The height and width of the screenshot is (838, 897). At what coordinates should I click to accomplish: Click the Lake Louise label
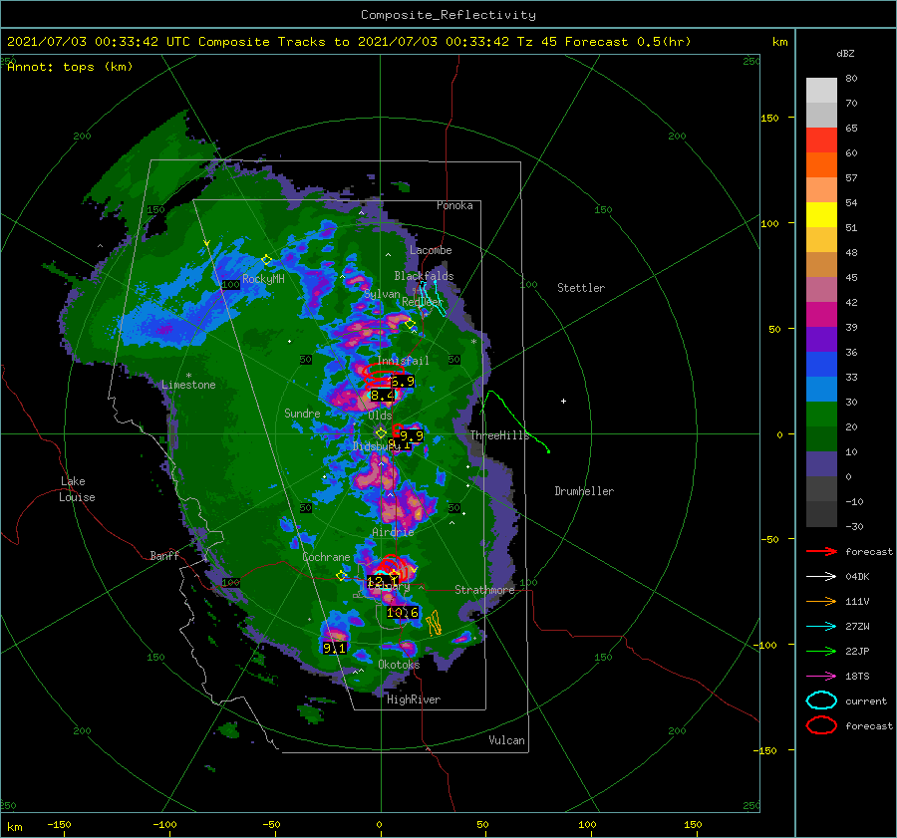tap(77, 489)
